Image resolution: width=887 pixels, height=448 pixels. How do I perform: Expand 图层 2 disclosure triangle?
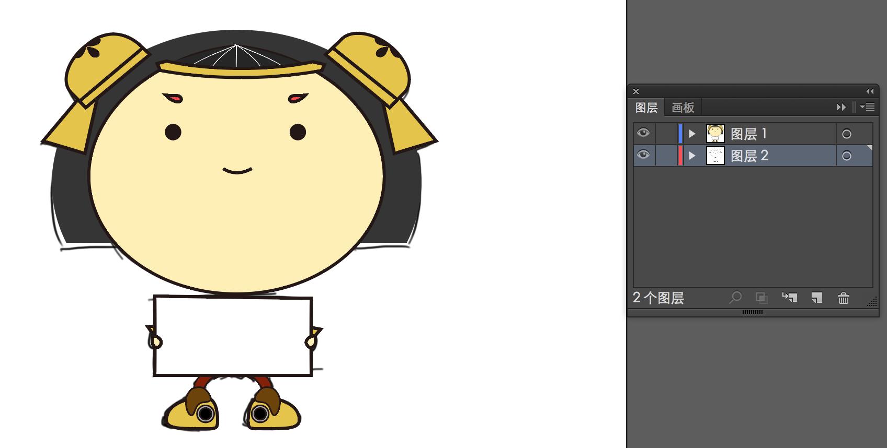pos(692,156)
